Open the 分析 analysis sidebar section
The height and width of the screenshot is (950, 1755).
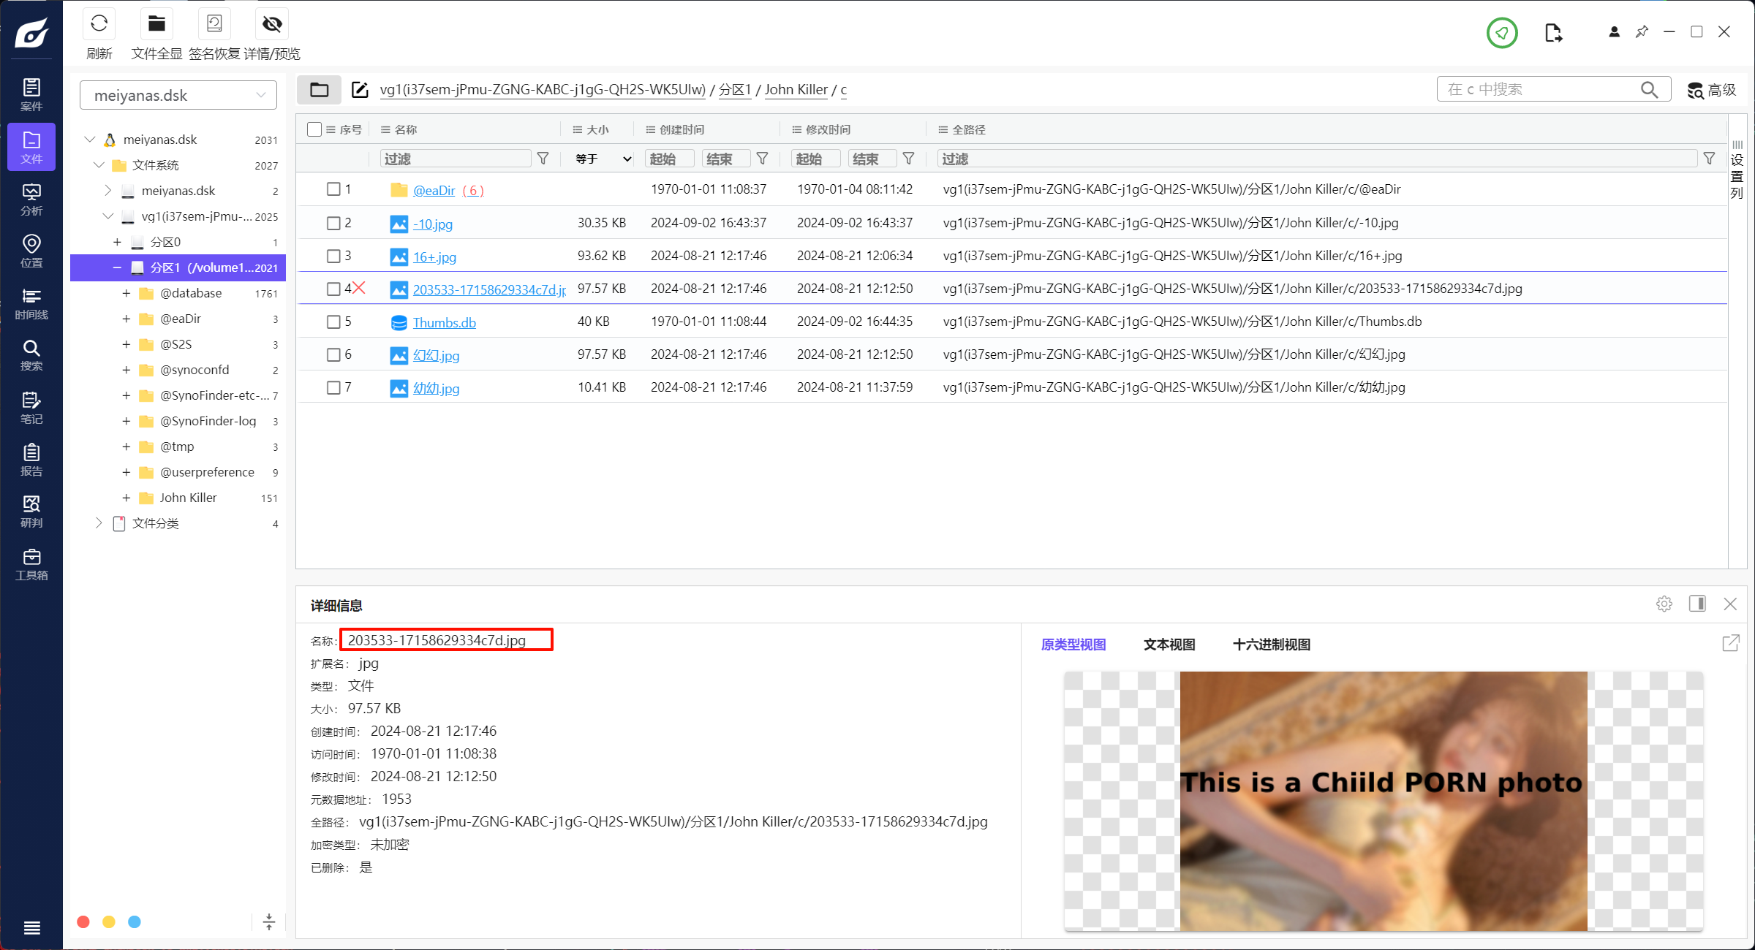31,199
